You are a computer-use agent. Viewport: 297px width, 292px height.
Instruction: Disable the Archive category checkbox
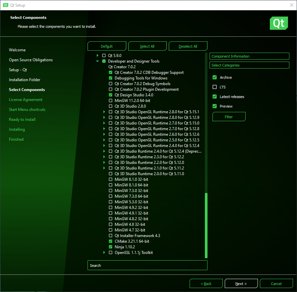click(x=214, y=77)
